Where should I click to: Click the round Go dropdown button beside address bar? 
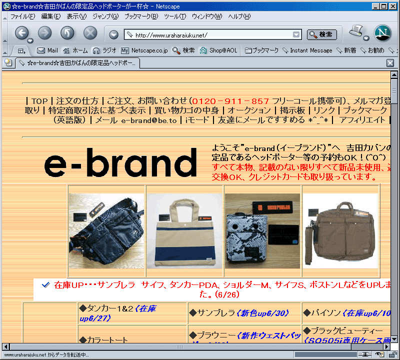click(x=114, y=34)
